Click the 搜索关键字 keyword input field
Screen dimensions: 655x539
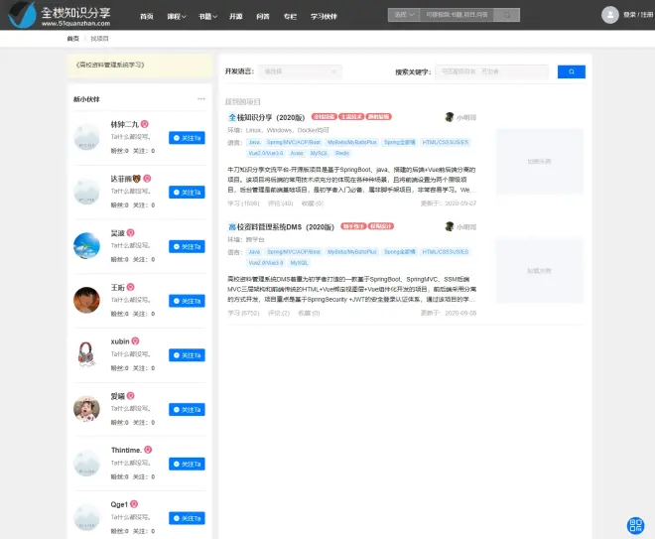492,71
